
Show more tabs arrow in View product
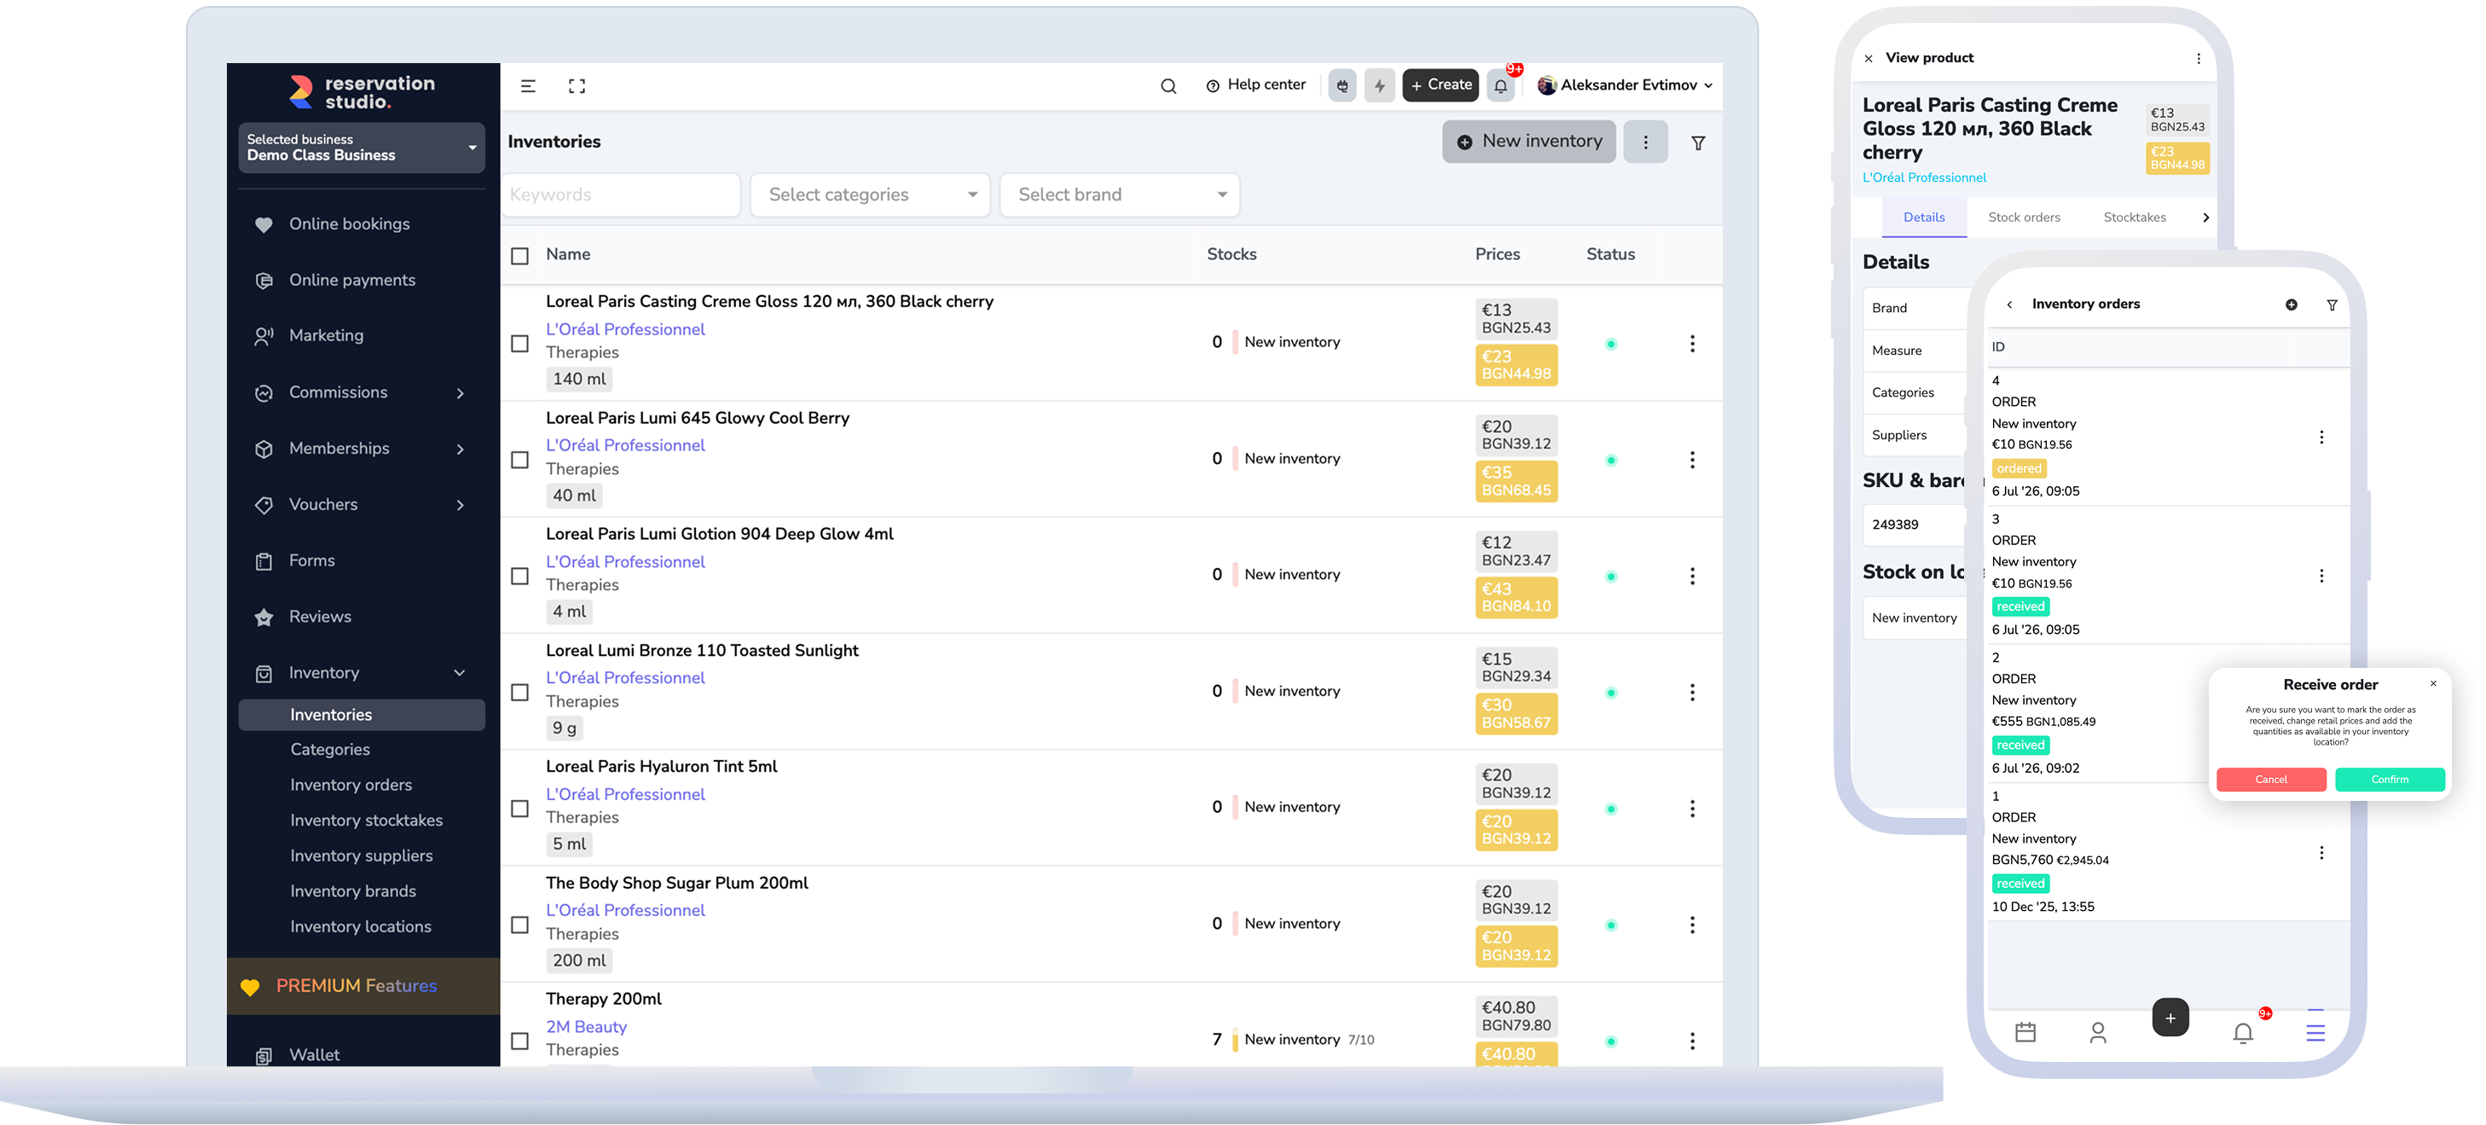pyautogui.click(x=2205, y=218)
